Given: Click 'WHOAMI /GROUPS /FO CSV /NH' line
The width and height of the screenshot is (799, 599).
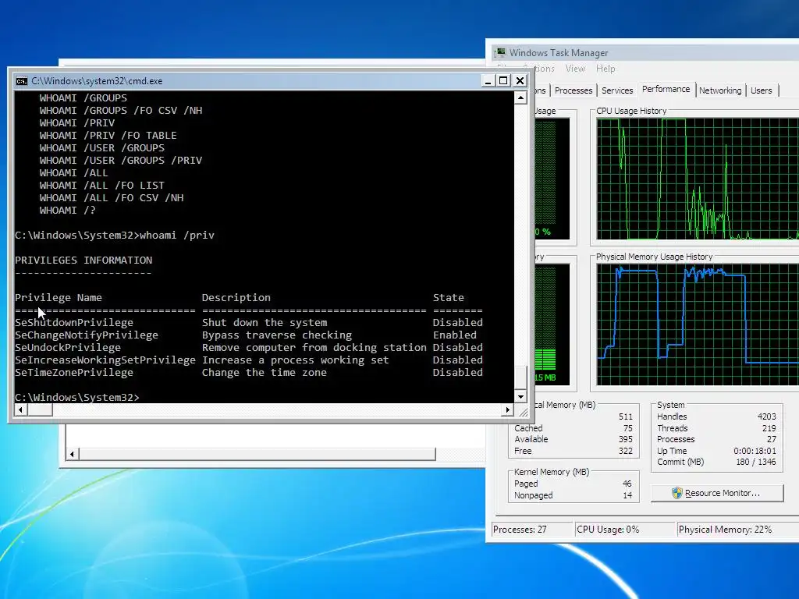Looking at the screenshot, I should [121, 111].
